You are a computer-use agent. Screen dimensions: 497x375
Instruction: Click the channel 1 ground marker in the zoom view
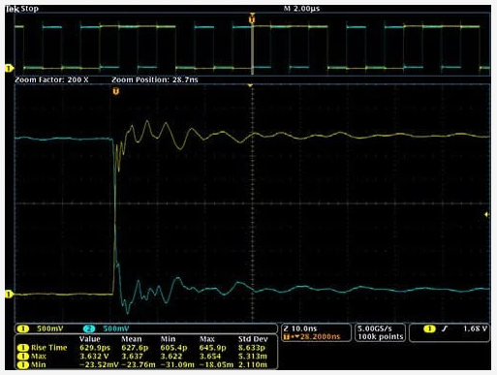9,294
